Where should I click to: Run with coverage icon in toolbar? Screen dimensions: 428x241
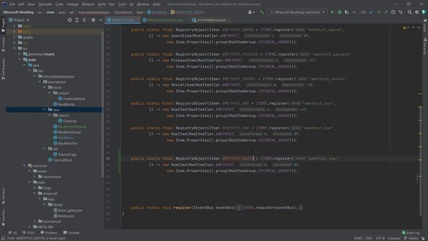click(346, 12)
